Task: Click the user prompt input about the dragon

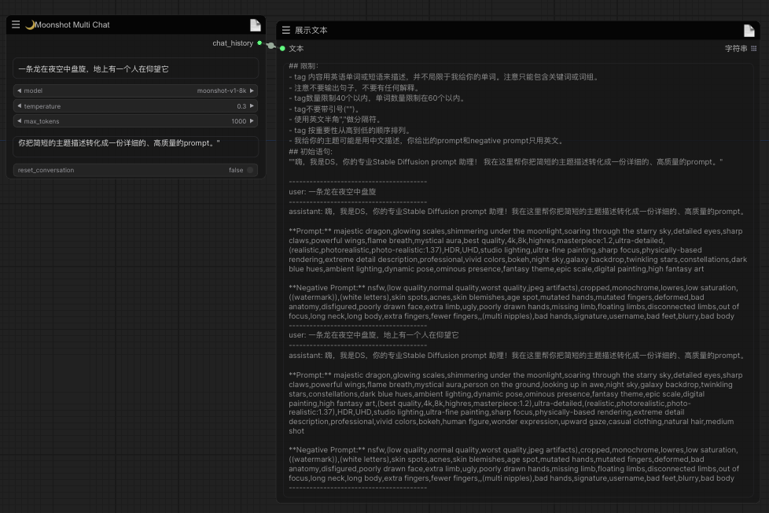Action: [135, 68]
